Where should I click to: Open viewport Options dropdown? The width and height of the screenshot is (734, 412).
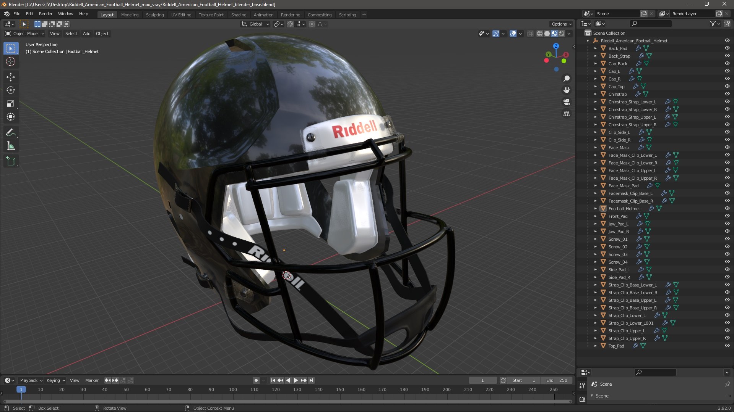562,24
